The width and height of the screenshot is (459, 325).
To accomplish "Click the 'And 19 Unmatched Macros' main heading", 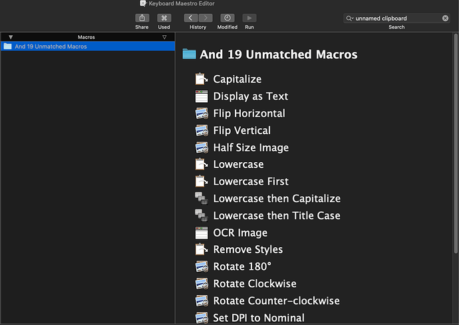I will (x=278, y=54).
